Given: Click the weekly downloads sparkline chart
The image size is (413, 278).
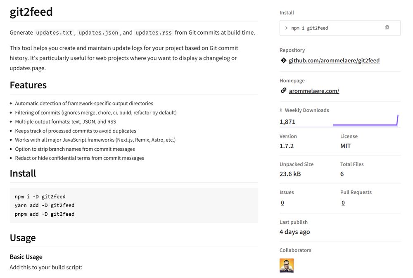Looking at the screenshot, I should tap(365, 121).
